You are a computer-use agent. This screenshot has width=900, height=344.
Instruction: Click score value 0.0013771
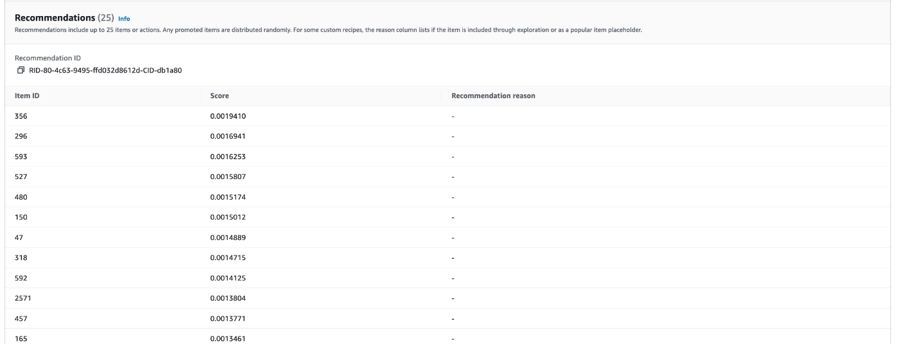pyautogui.click(x=228, y=318)
